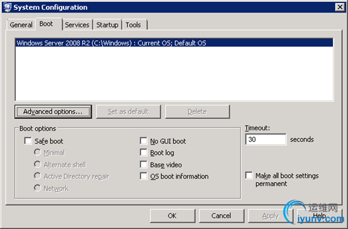
Task: Check Make all boot settings permanent
Action: (x=249, y=176)
